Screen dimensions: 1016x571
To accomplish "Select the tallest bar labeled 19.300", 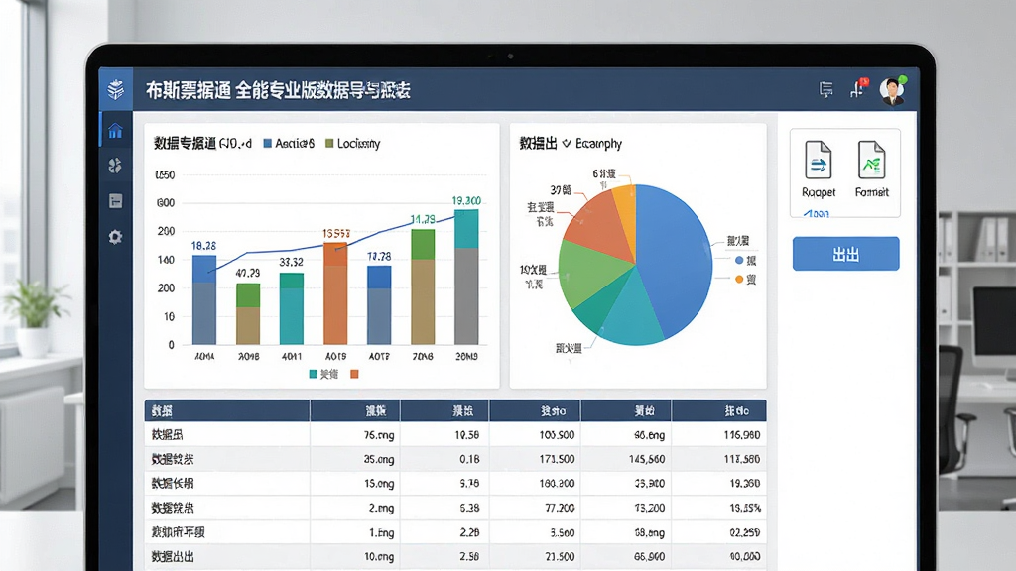I will [466, 278].
